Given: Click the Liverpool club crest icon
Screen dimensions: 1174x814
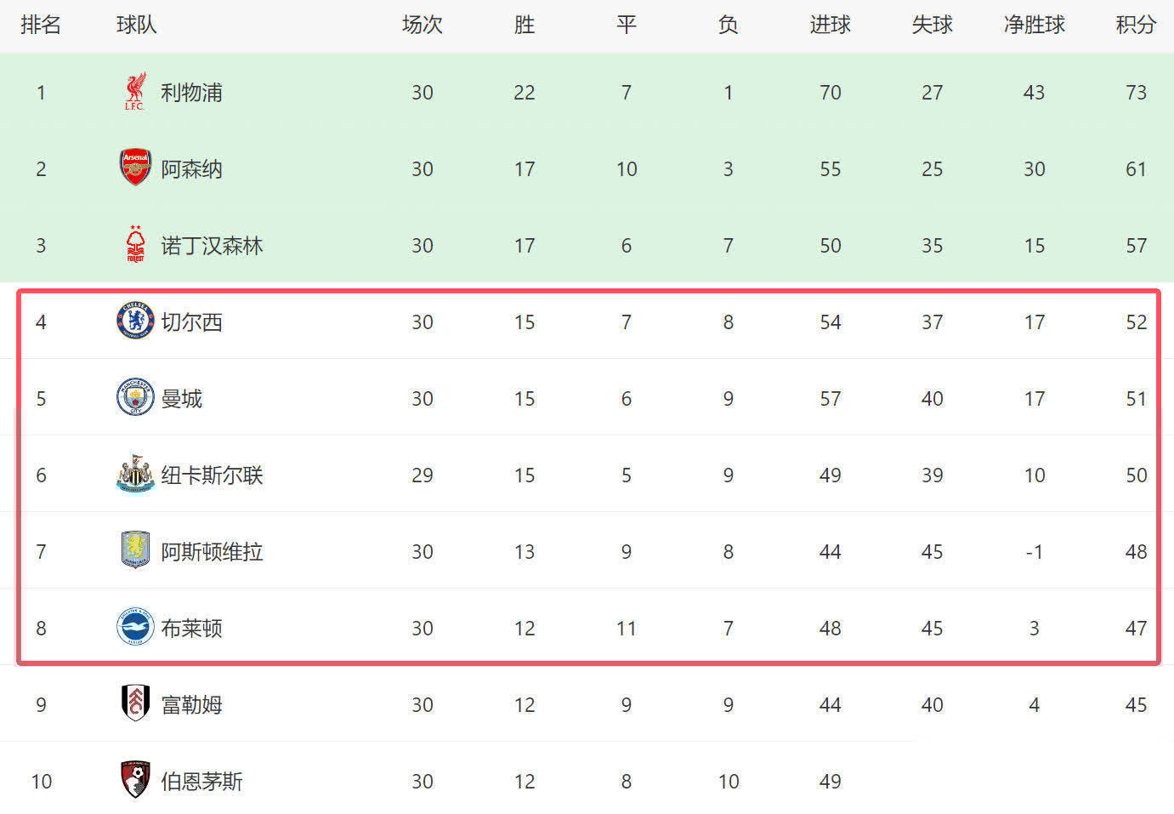Looking at the screenshot, I should tap(135, 91).
